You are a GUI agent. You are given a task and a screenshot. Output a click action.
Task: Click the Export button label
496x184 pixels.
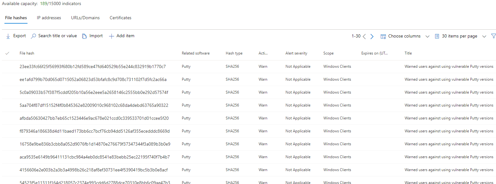(20, 36)
